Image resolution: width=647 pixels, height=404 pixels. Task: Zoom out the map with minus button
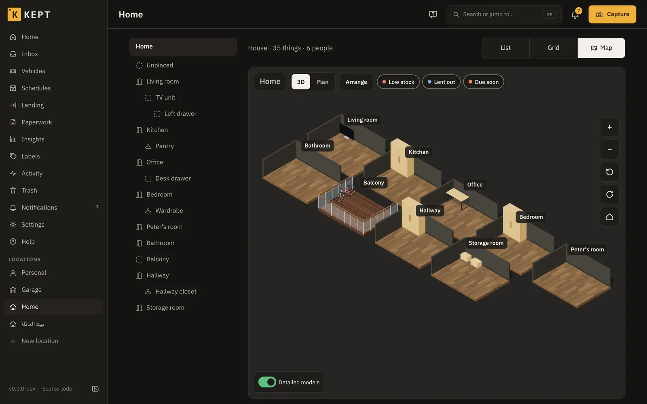609,149
